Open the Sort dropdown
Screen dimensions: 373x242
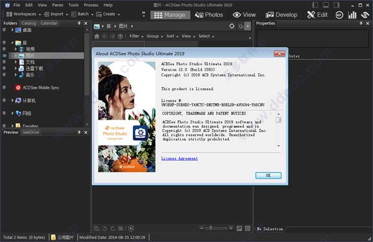coord(172,36)
